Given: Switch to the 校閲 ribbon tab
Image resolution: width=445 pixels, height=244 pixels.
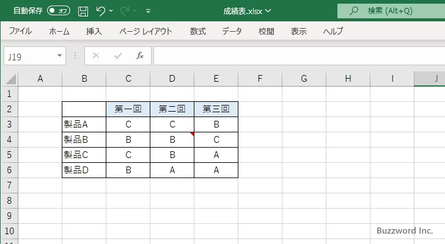Looking at the screenshot, I should pyautogui.click(x=267, y=31).
